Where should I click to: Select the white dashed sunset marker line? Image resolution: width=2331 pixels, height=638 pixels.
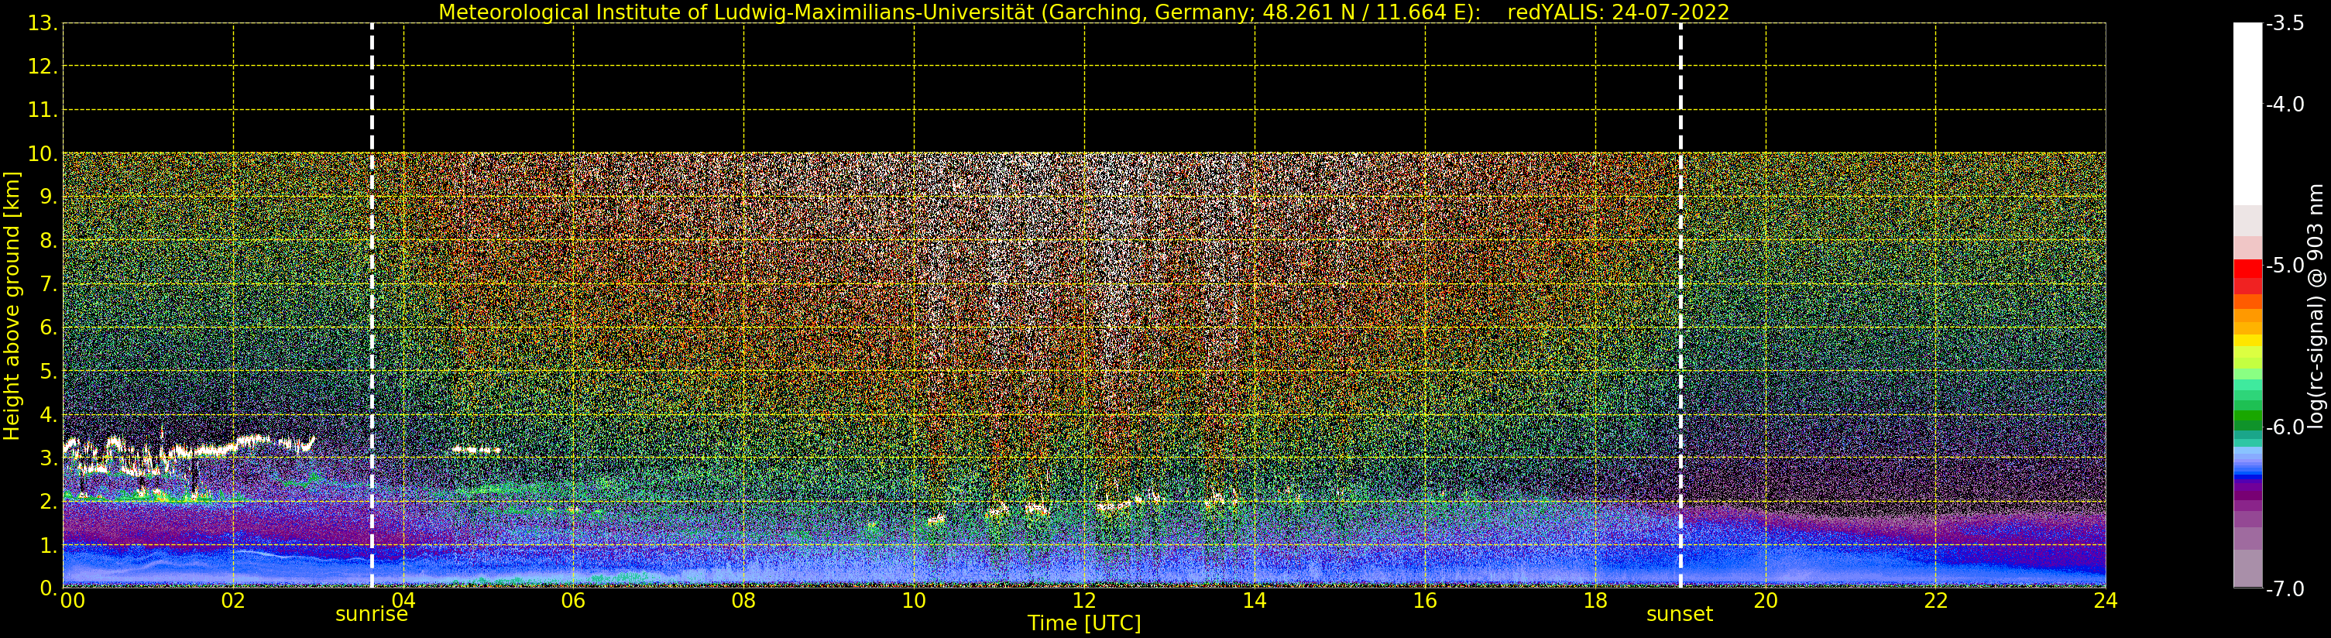pyautogui.click(x=1680, y=305)
